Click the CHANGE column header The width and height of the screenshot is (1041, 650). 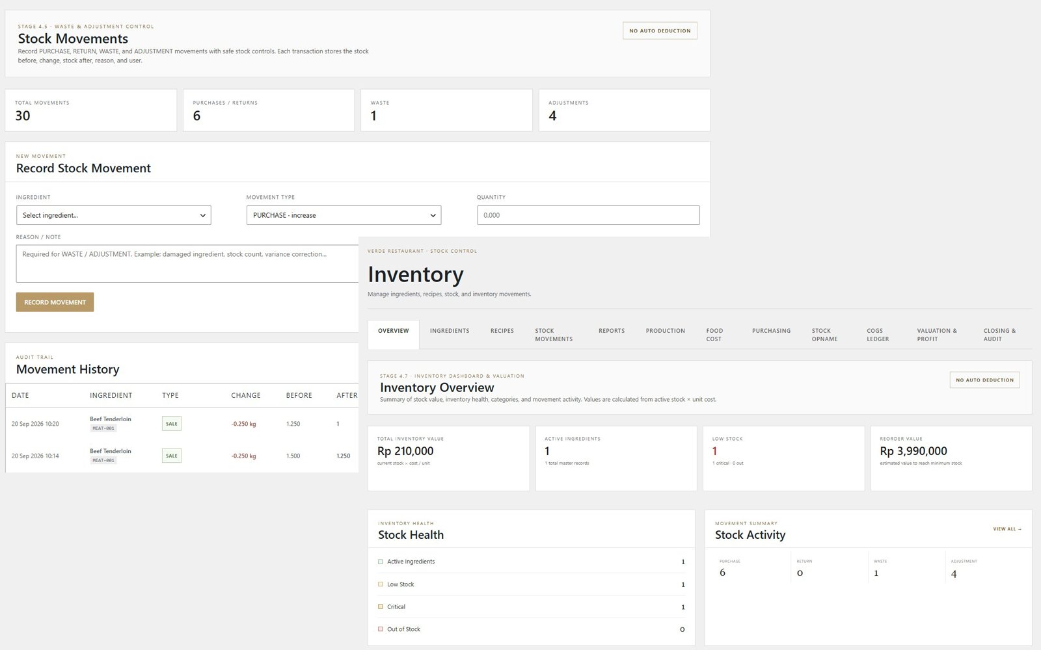246,395
